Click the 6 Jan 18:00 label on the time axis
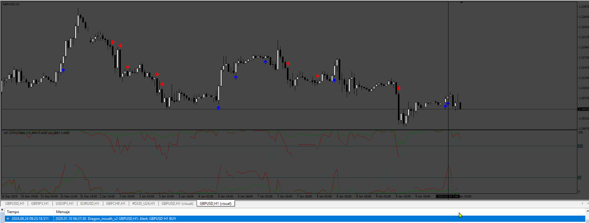The image size is (589, 223). point(245,197)
